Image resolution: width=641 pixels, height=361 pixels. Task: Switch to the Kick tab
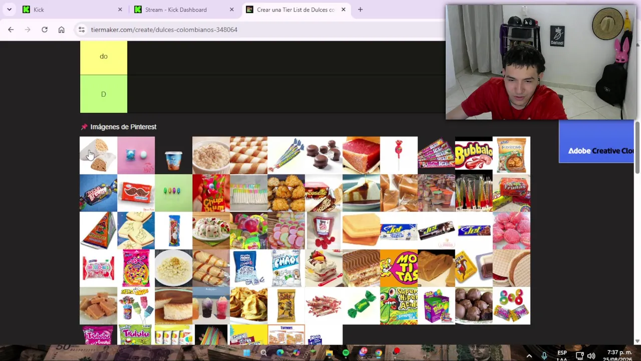(x=72, y=10)
